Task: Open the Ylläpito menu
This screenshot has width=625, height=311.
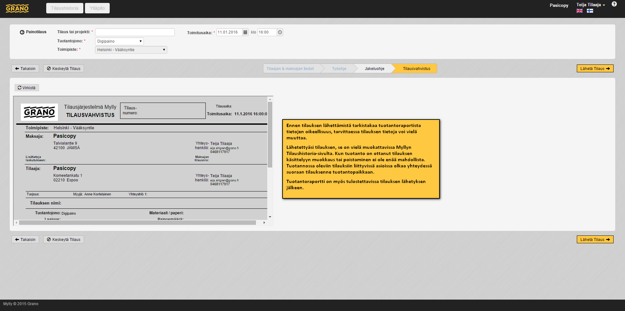Action: pyautogui.click(x=97, y=8)
